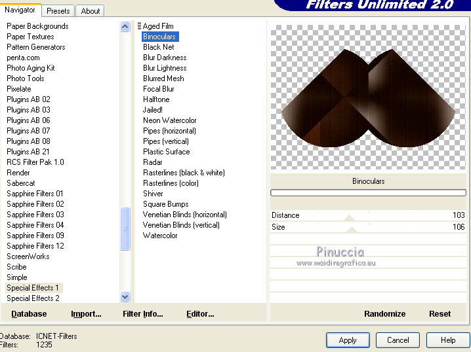Click the scroll down arrow in category list
The image size is (471, 352).
[x=125, y=296]
